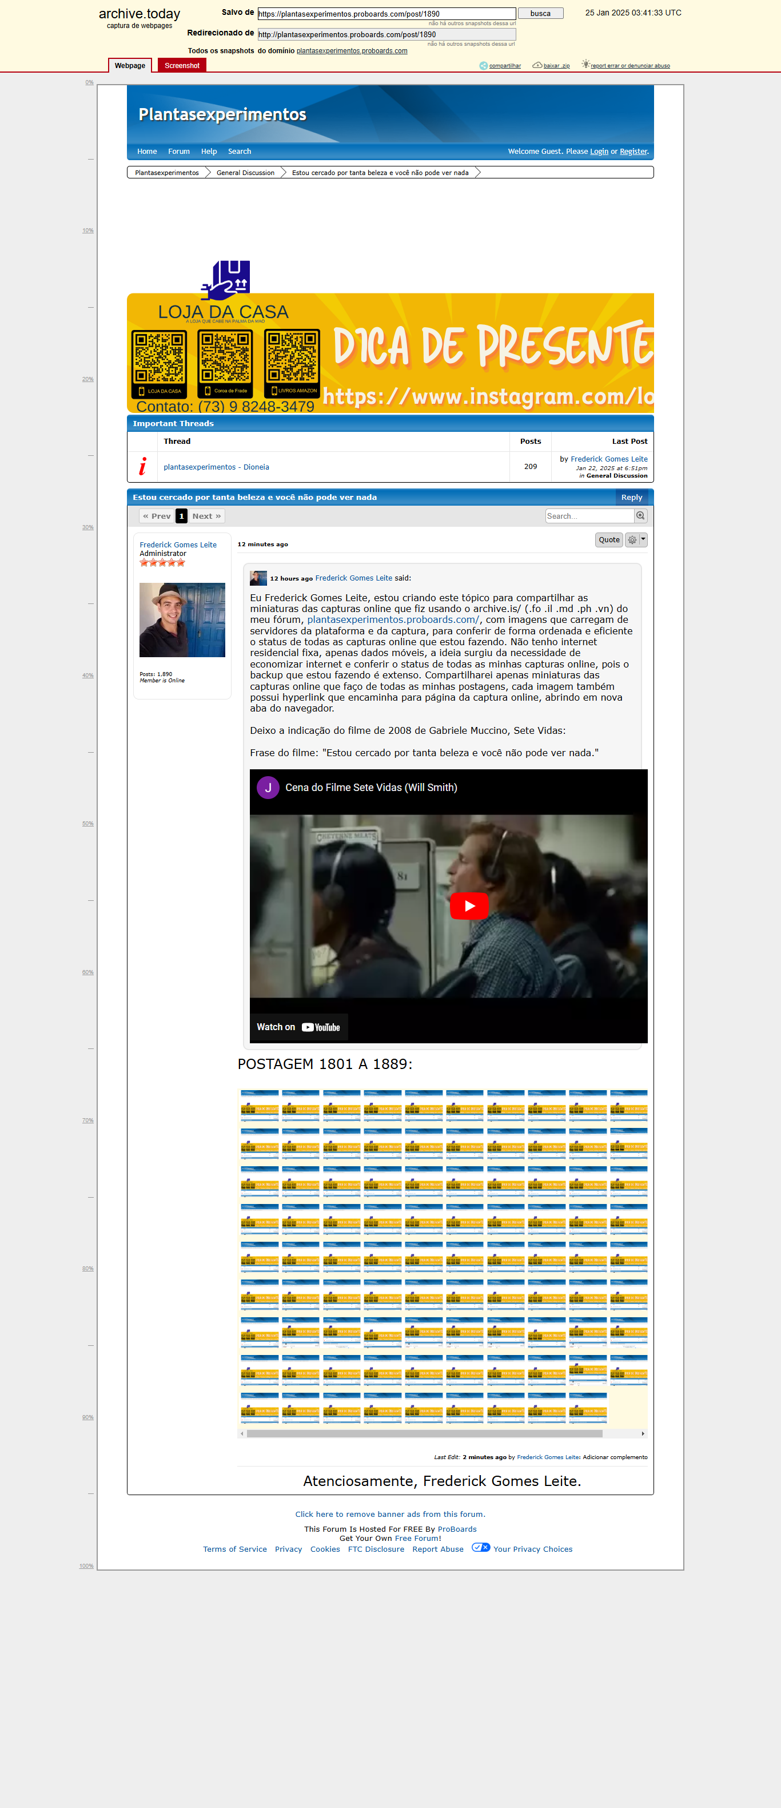Click the General Discussion link in Last Post
Screen dimensions: 781x1808
tap(617, 476)
